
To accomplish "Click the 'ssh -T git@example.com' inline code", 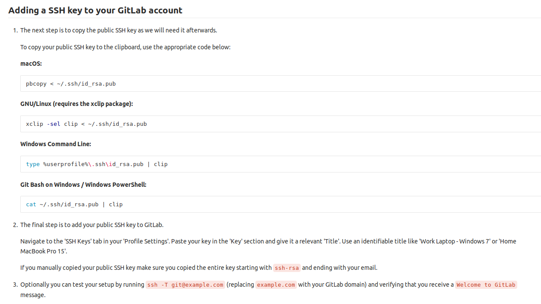I will click(x=185, y=285).
